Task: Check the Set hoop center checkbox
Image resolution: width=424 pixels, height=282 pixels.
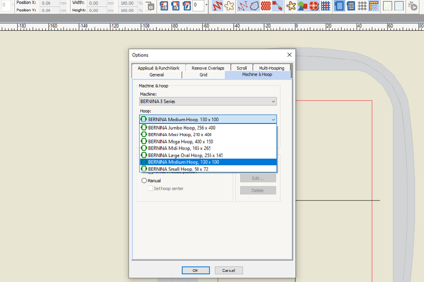Action: click(x=150, y=188)
